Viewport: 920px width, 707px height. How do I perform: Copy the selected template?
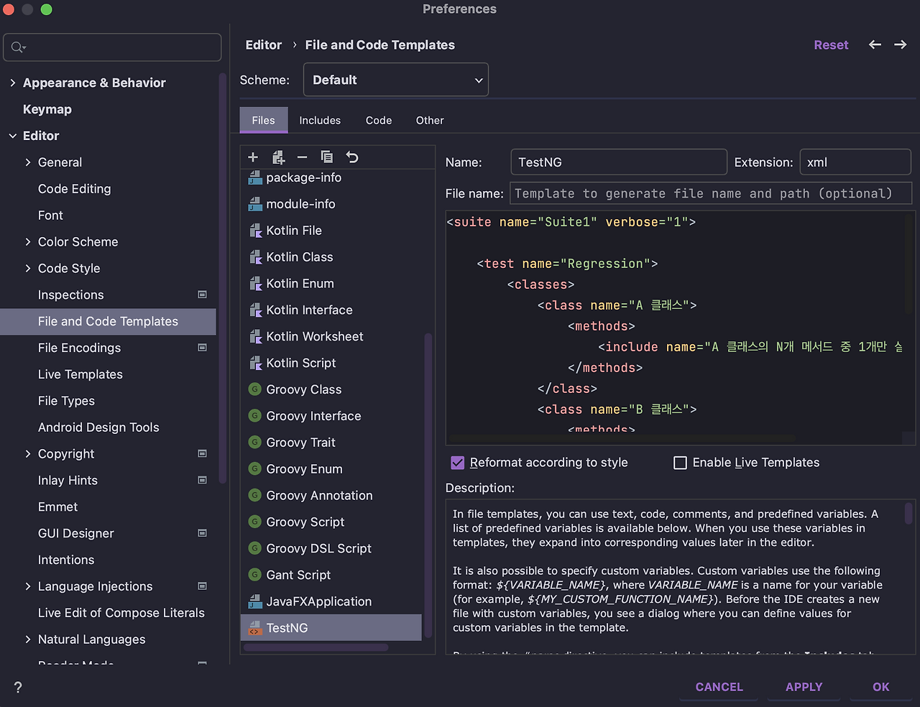click(x=326, y=157)
